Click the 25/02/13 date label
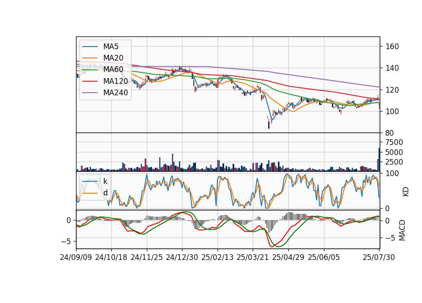The width and height of the screenshot is (422, 303). pos(218,257)
